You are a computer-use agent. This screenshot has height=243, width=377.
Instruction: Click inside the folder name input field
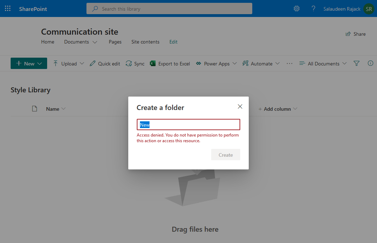(188, 125)
